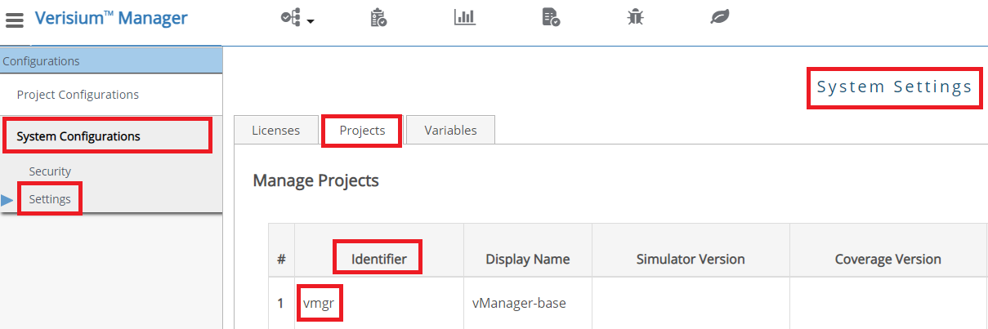Open the hamburger main menu
The image size is (988, 329).
[x=15, y=19]
